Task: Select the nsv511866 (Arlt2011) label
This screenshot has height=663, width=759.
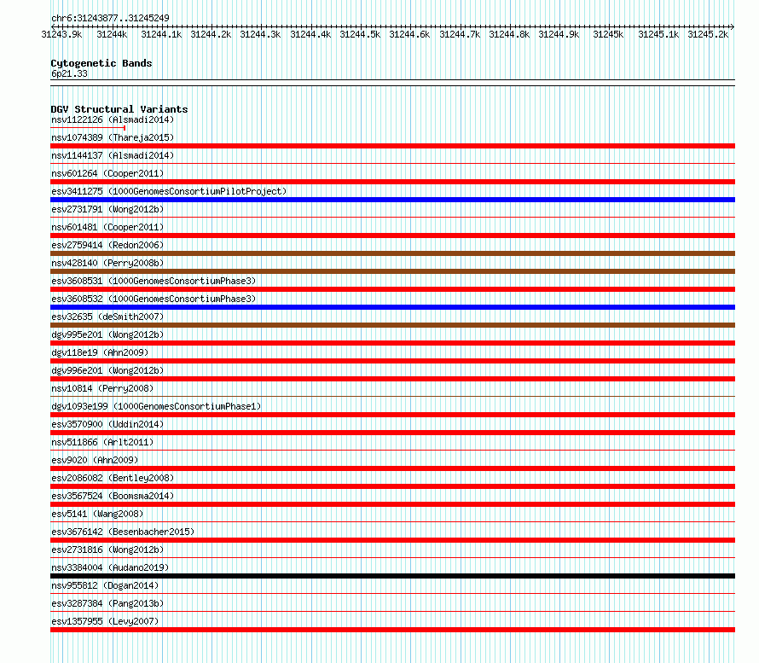Action: [102, 442]
